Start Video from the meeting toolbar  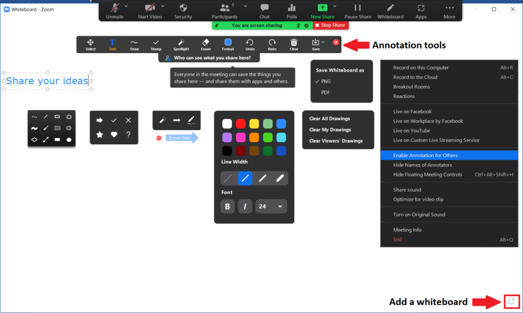pyautogui.click(x=150, y=11)
